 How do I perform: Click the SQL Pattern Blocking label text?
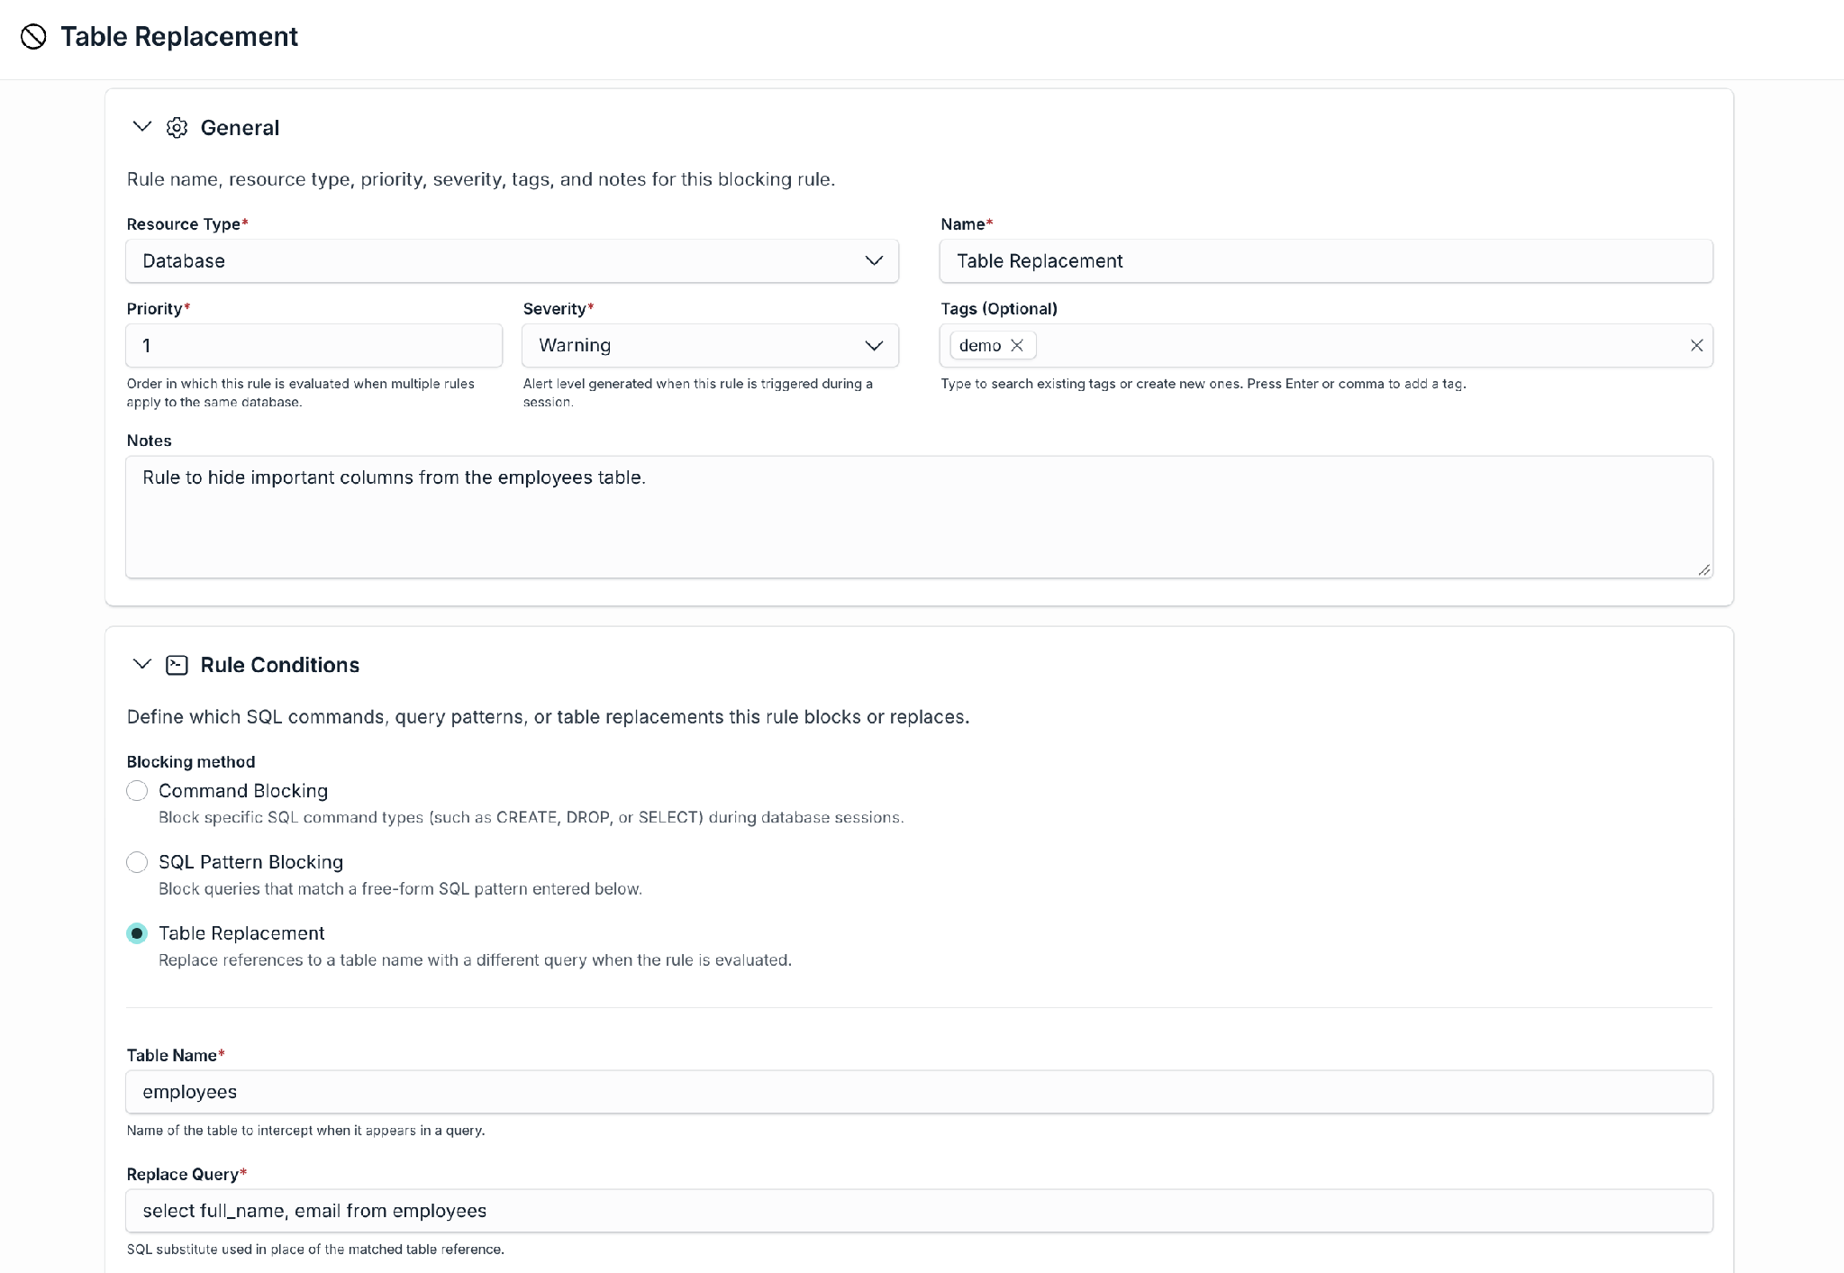click(x=250, y=862)
